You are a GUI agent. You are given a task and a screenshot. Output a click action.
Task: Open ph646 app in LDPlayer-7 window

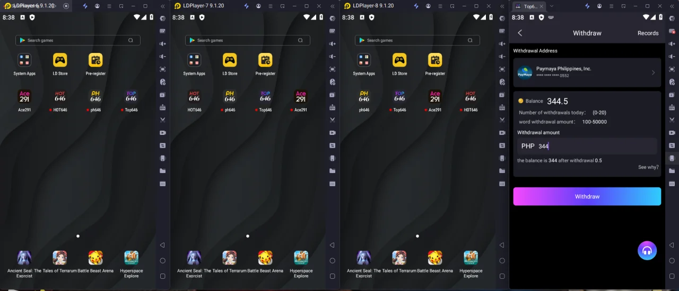coord(230,97)
